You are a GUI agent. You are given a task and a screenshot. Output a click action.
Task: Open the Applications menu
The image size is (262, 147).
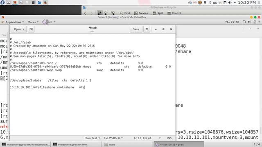point(15,22)
